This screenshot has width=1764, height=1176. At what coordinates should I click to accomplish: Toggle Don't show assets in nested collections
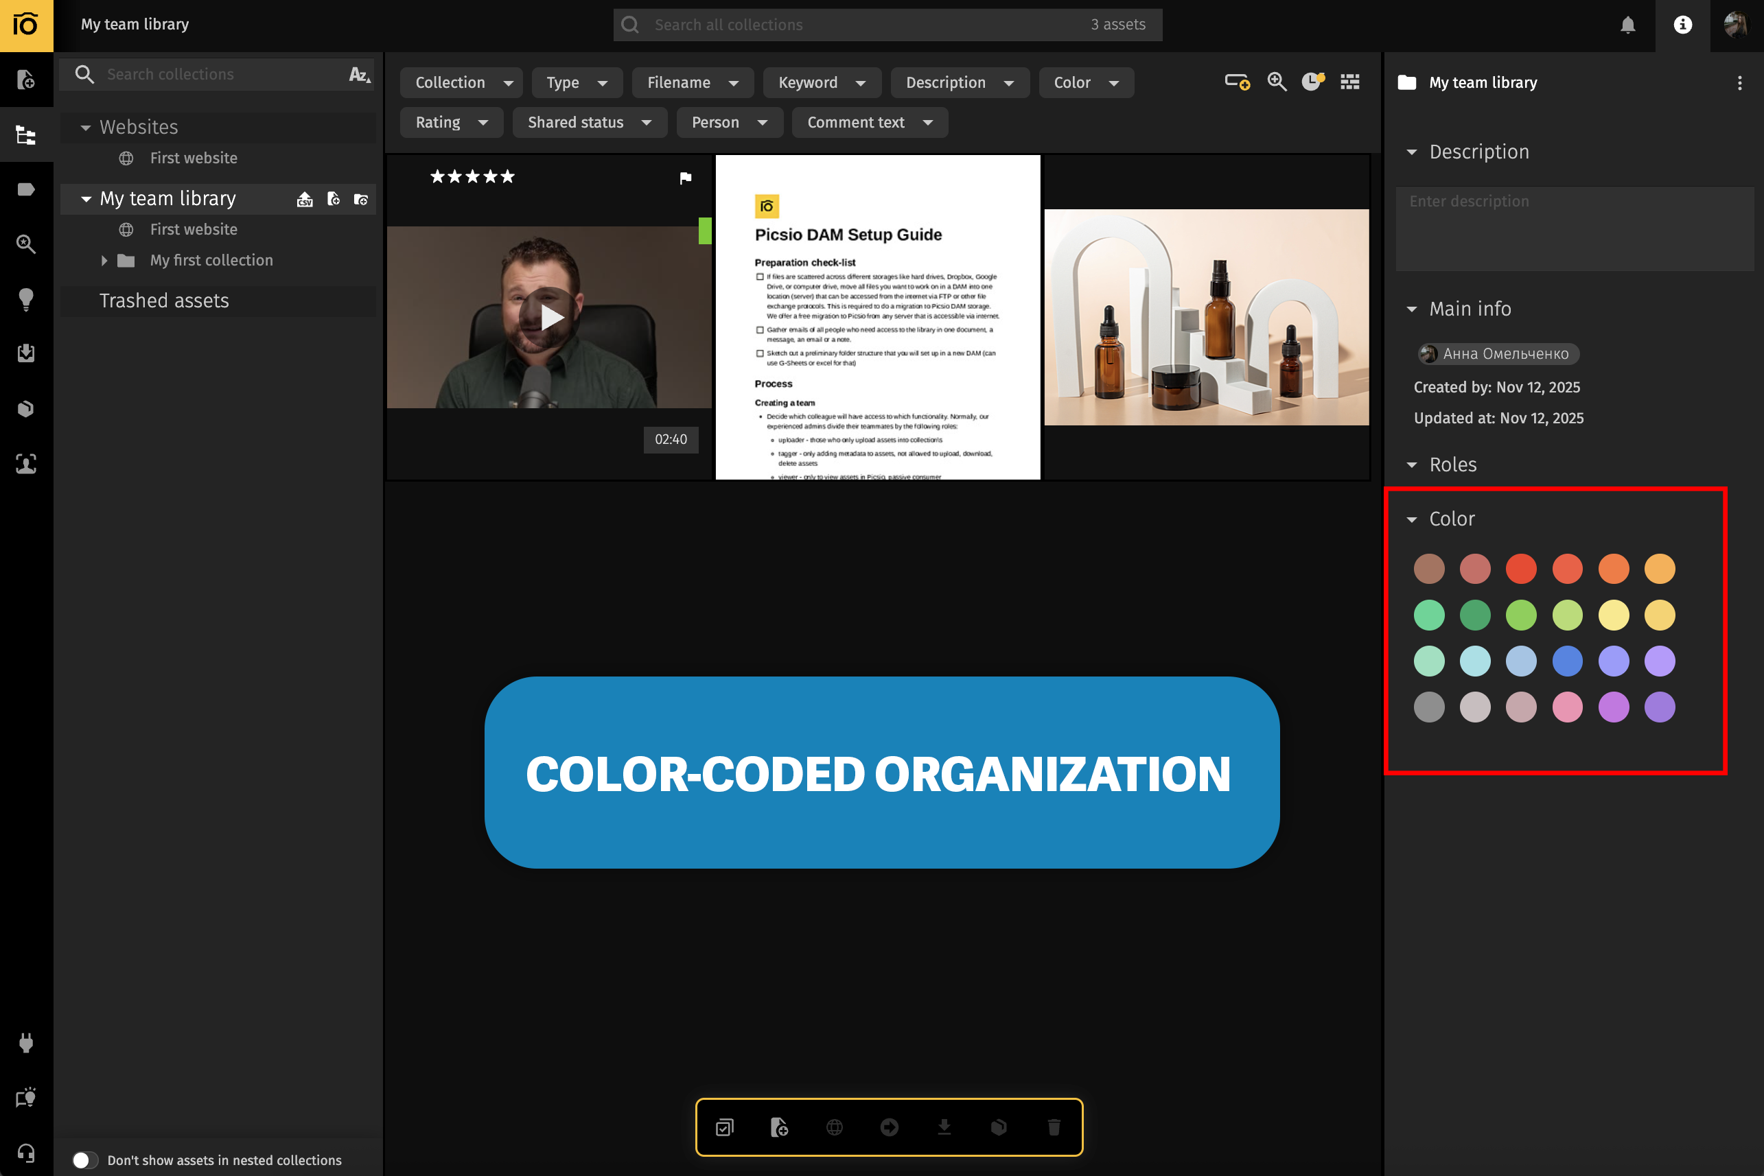(x=85, y=1160)
